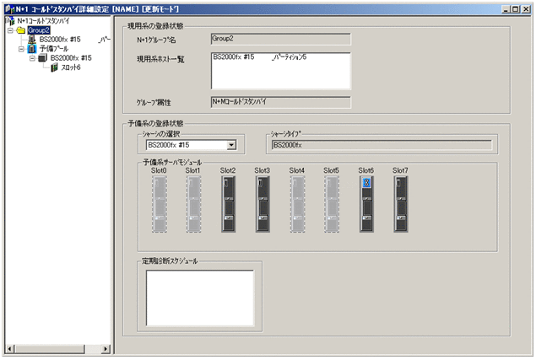Click the Slot2 label text
This screenshot has width=536, height=360.
[x=228, y=170]
